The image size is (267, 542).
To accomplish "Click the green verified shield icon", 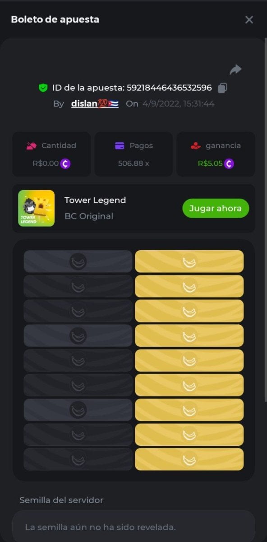I will [43, 88].
